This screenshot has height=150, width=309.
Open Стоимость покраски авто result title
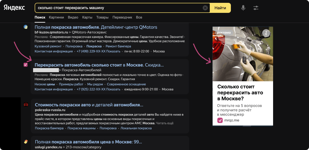pyautogui.click(x=89, y=104)
